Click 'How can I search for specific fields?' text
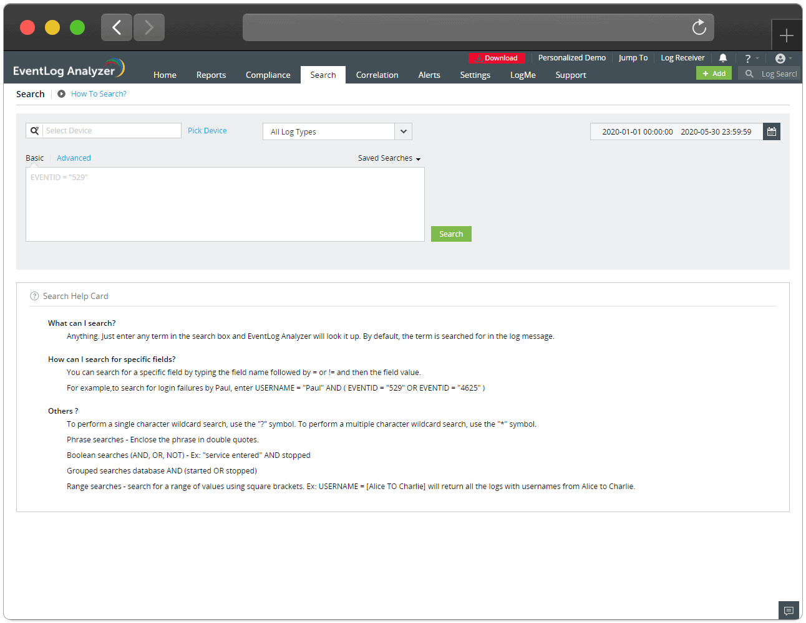 (x=112, y=359)
